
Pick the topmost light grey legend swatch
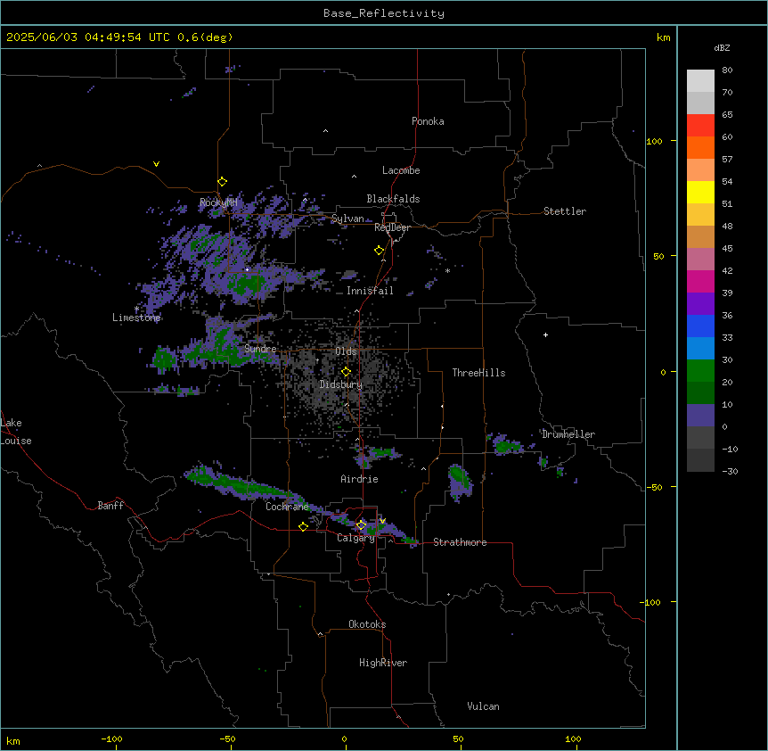(x=700, y=80)
